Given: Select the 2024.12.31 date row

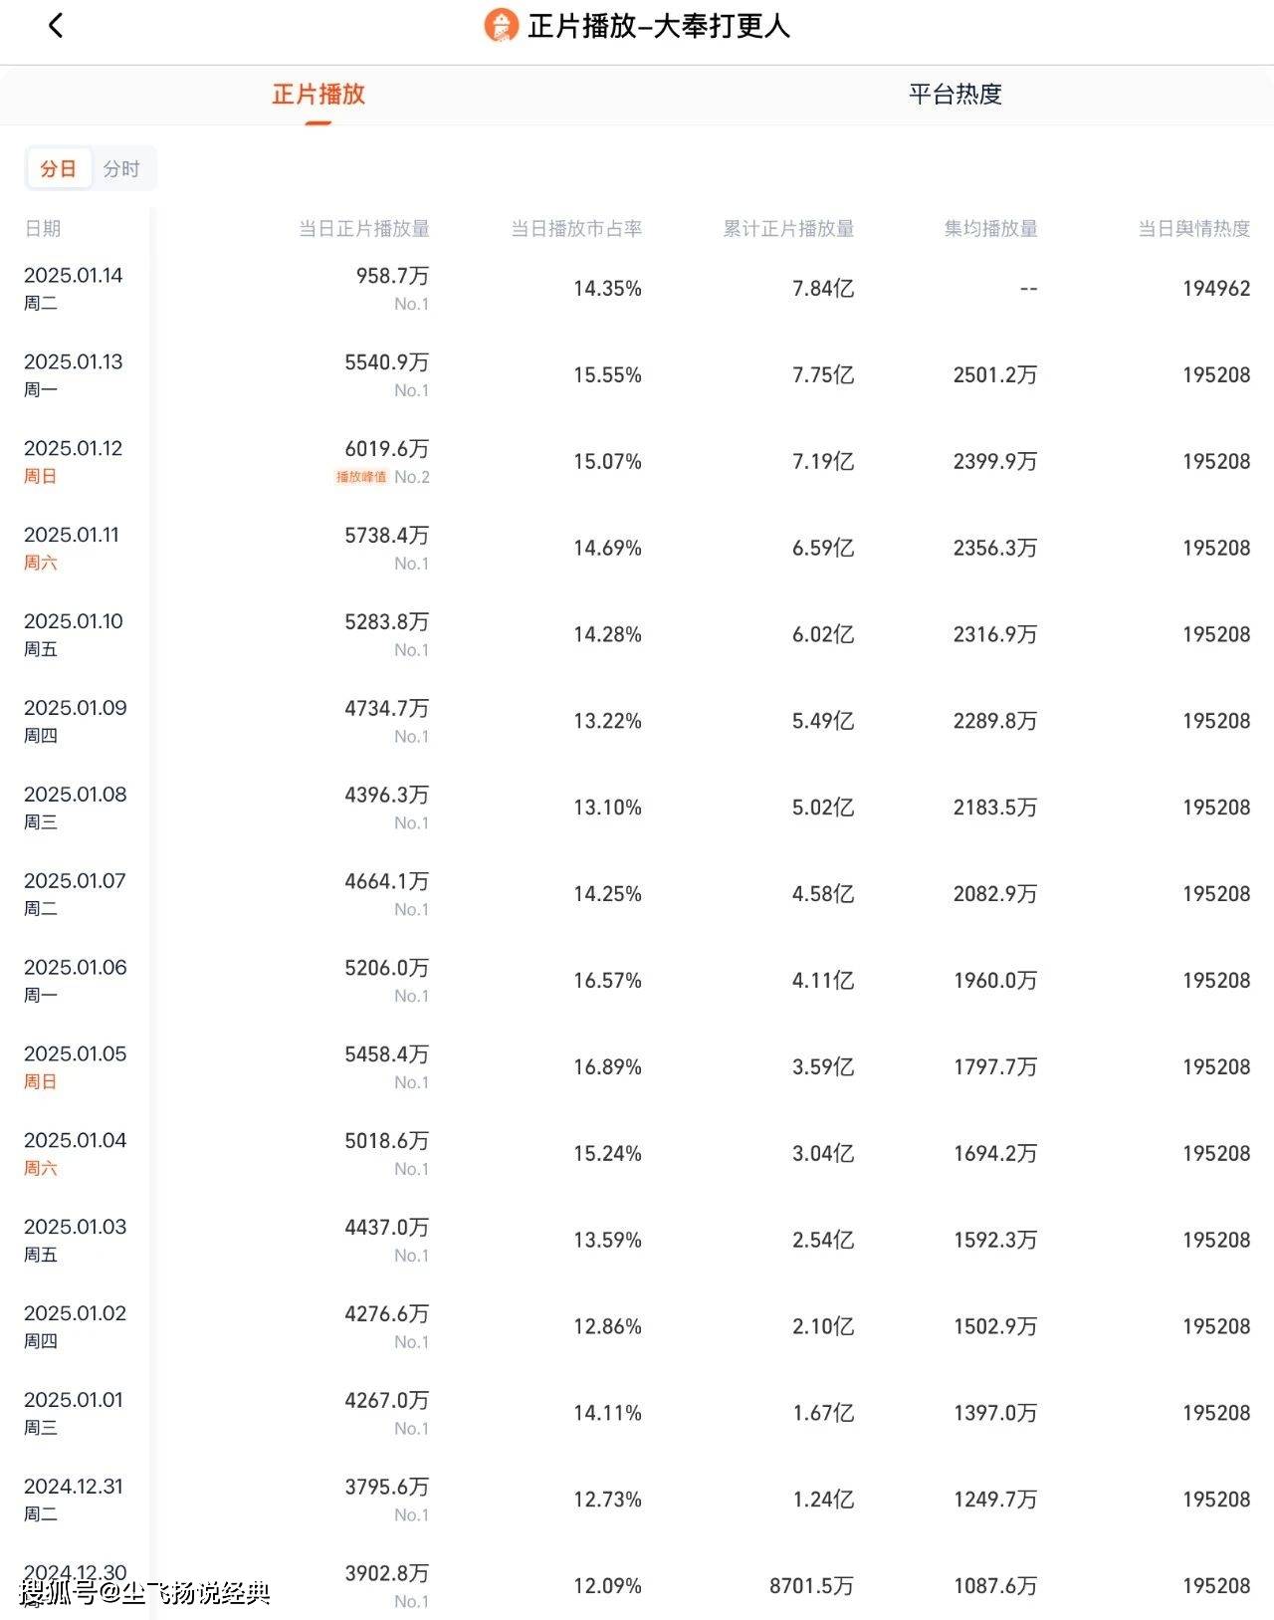Looking at the screenshot, I should (74, 1487).
